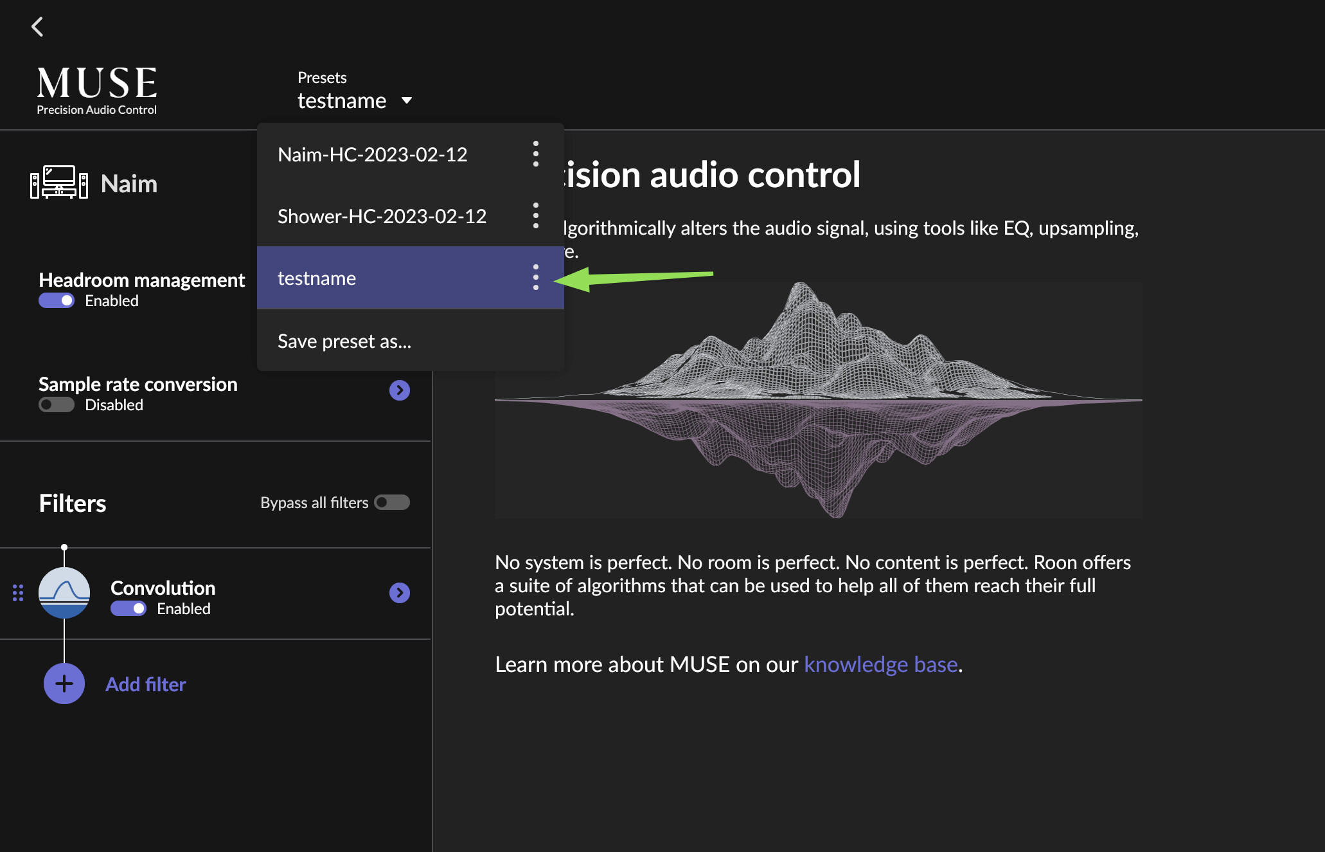Choose Save preset as... from the menu
This screenshot has height=852, width=1325.
(344, 341)
